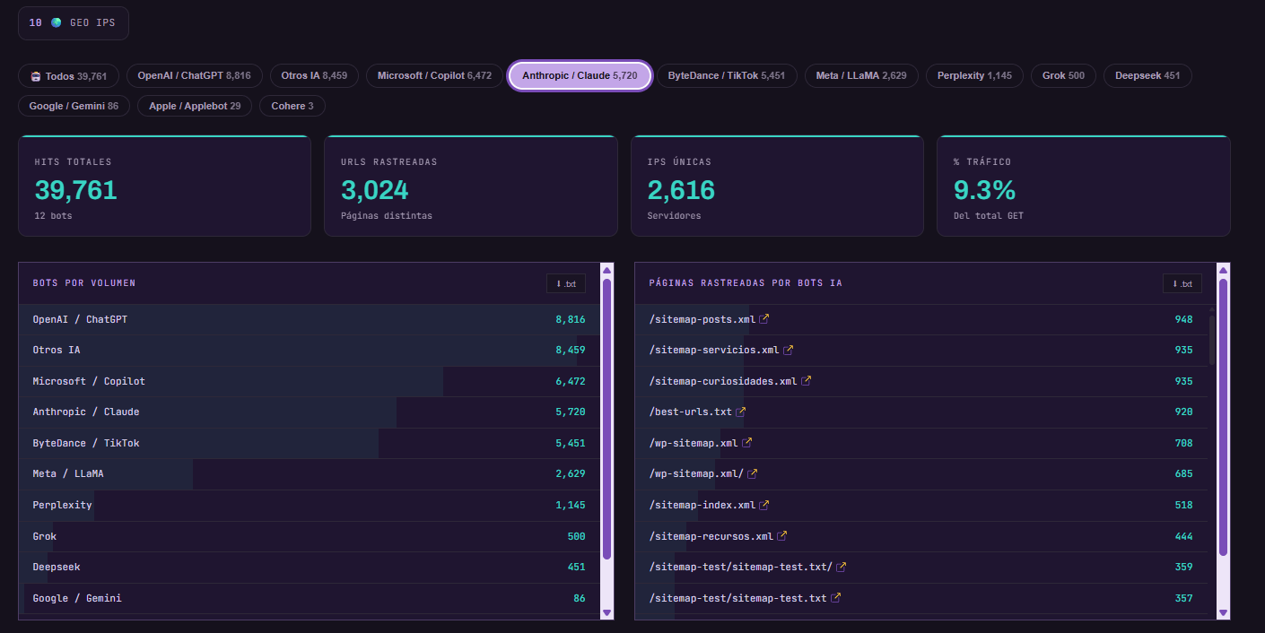This screenshot has height=633, width=1265.
Task: Open external link icon for /sitemap-recursos.xml
Action: (782, 536)
